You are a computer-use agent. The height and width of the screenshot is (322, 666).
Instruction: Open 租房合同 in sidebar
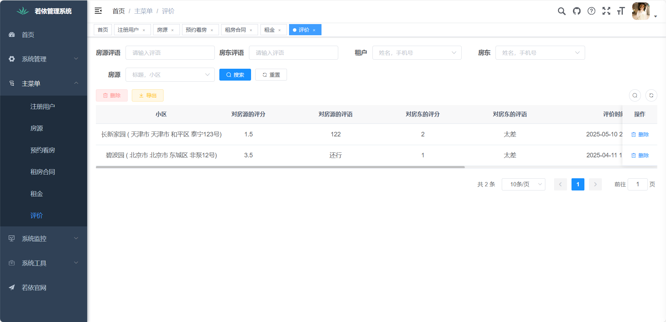tap(44, 172)
